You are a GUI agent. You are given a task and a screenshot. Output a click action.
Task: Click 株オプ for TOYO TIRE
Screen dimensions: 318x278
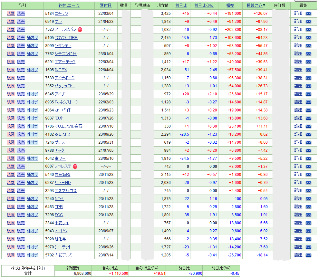click(x=33, y=38)
